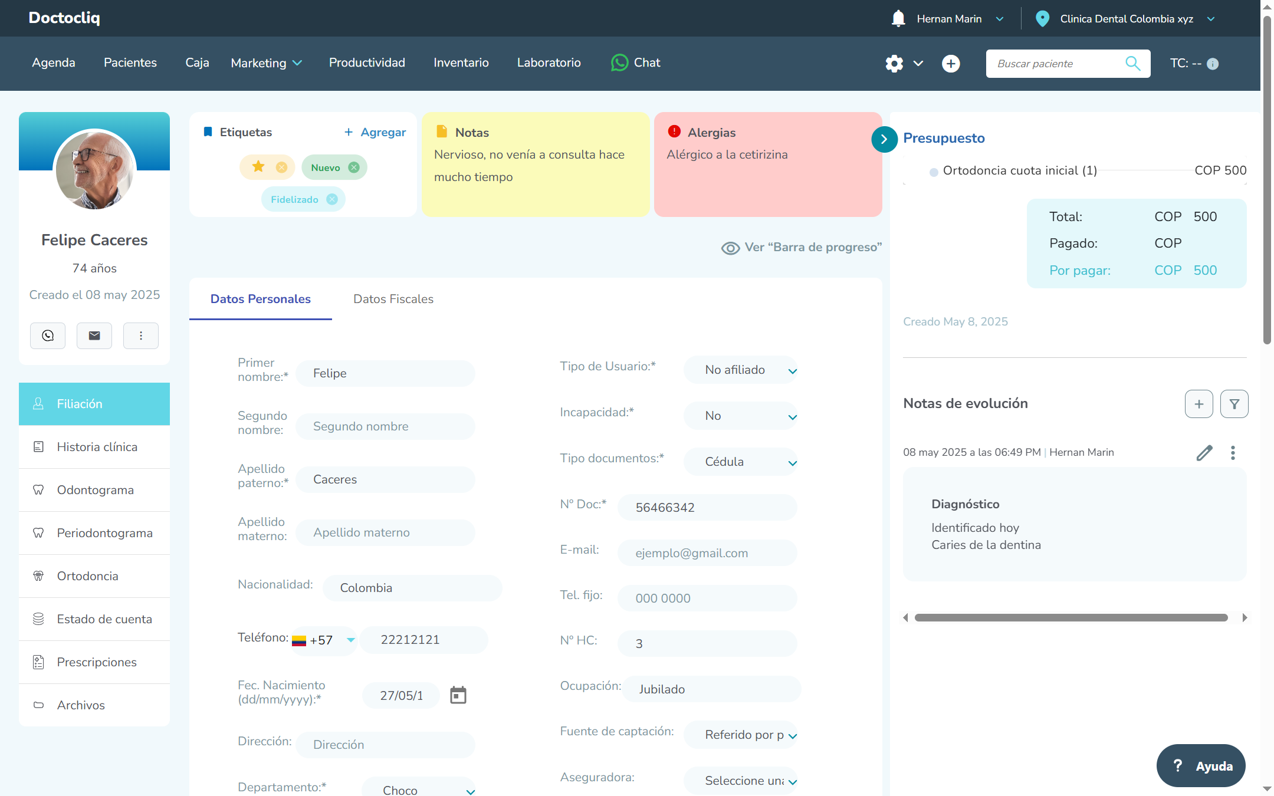Click Agregar to add a tag
The image size is (1274, 796).
click(x=375, y=132)
